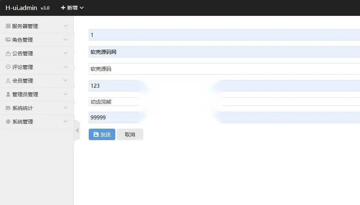This screenshot has width=360, height=205.
Task: Click the 会员管理 user icon
Action: [8, 81]
